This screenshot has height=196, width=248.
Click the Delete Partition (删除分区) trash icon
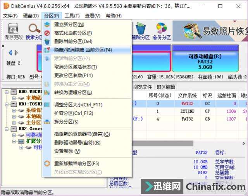pos(141,28)
